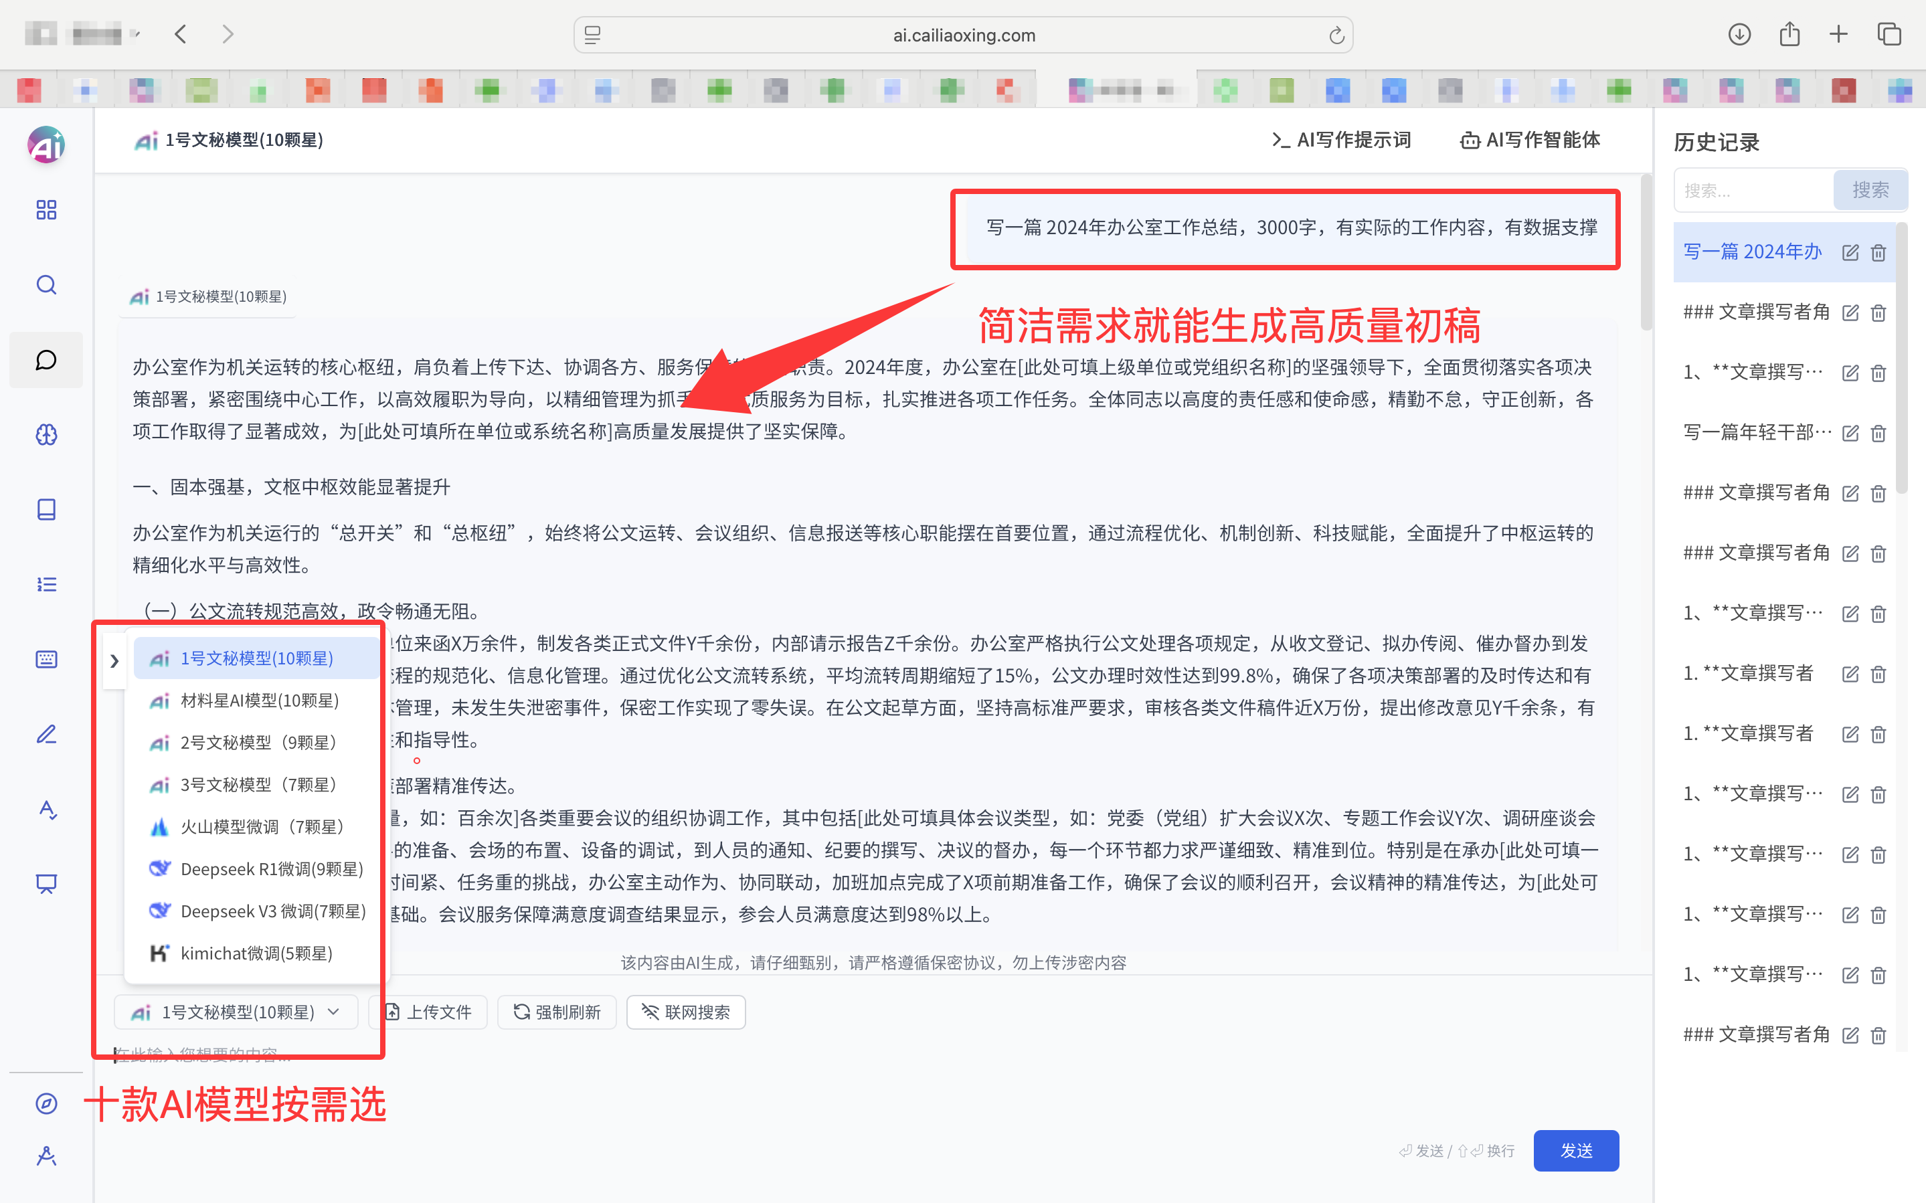Select the chat bubble icon in sidebar
This screenshot has height=1203, width=1926.
(x=46, y=359)
